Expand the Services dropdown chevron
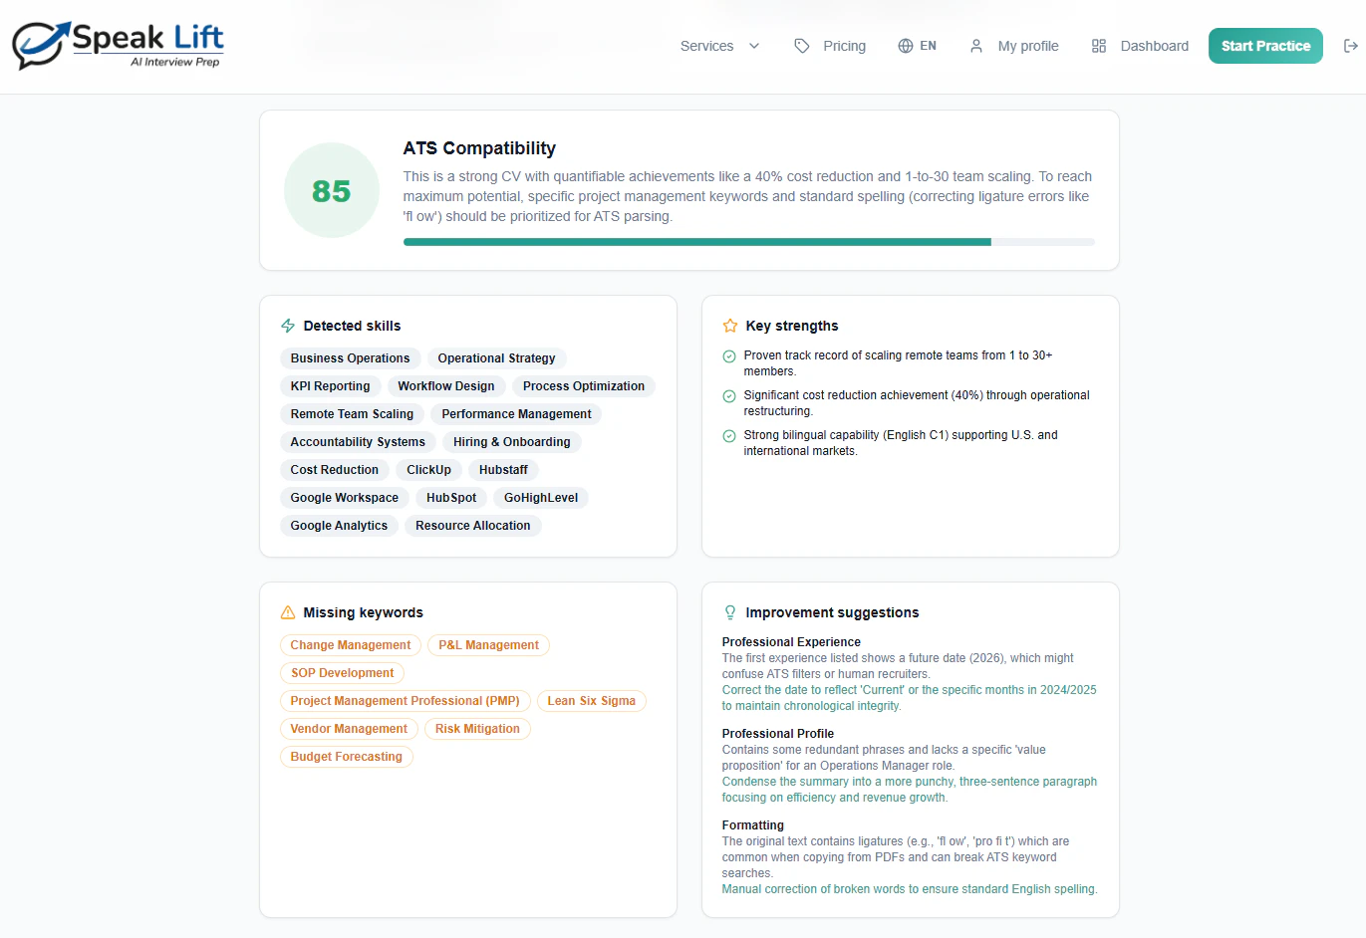The image size is (1366, 938). (754, 46)
